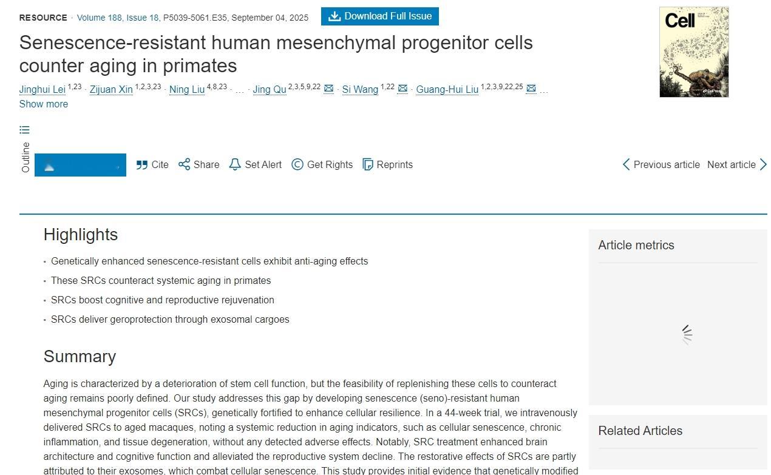Click email envelope icon next to Jing Qu
Viewport: 771px width, 475px height.
328,89
